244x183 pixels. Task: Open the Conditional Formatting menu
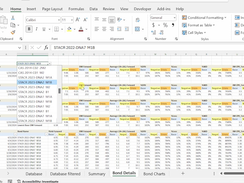point(204,18)
